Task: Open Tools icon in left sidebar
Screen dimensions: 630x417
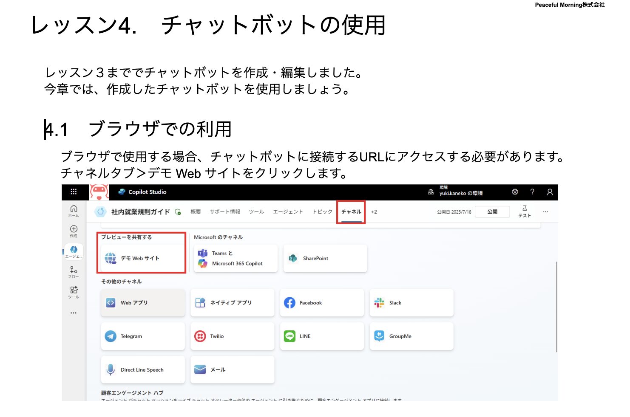Action: 74,292
